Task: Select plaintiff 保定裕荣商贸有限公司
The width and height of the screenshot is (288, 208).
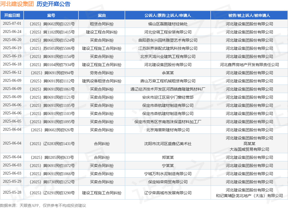Action: click(168, 182)
